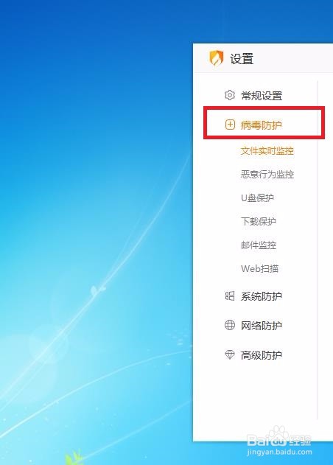Click the vertical divider right of sidebar

pyautogui.click(x=318, y=249)
